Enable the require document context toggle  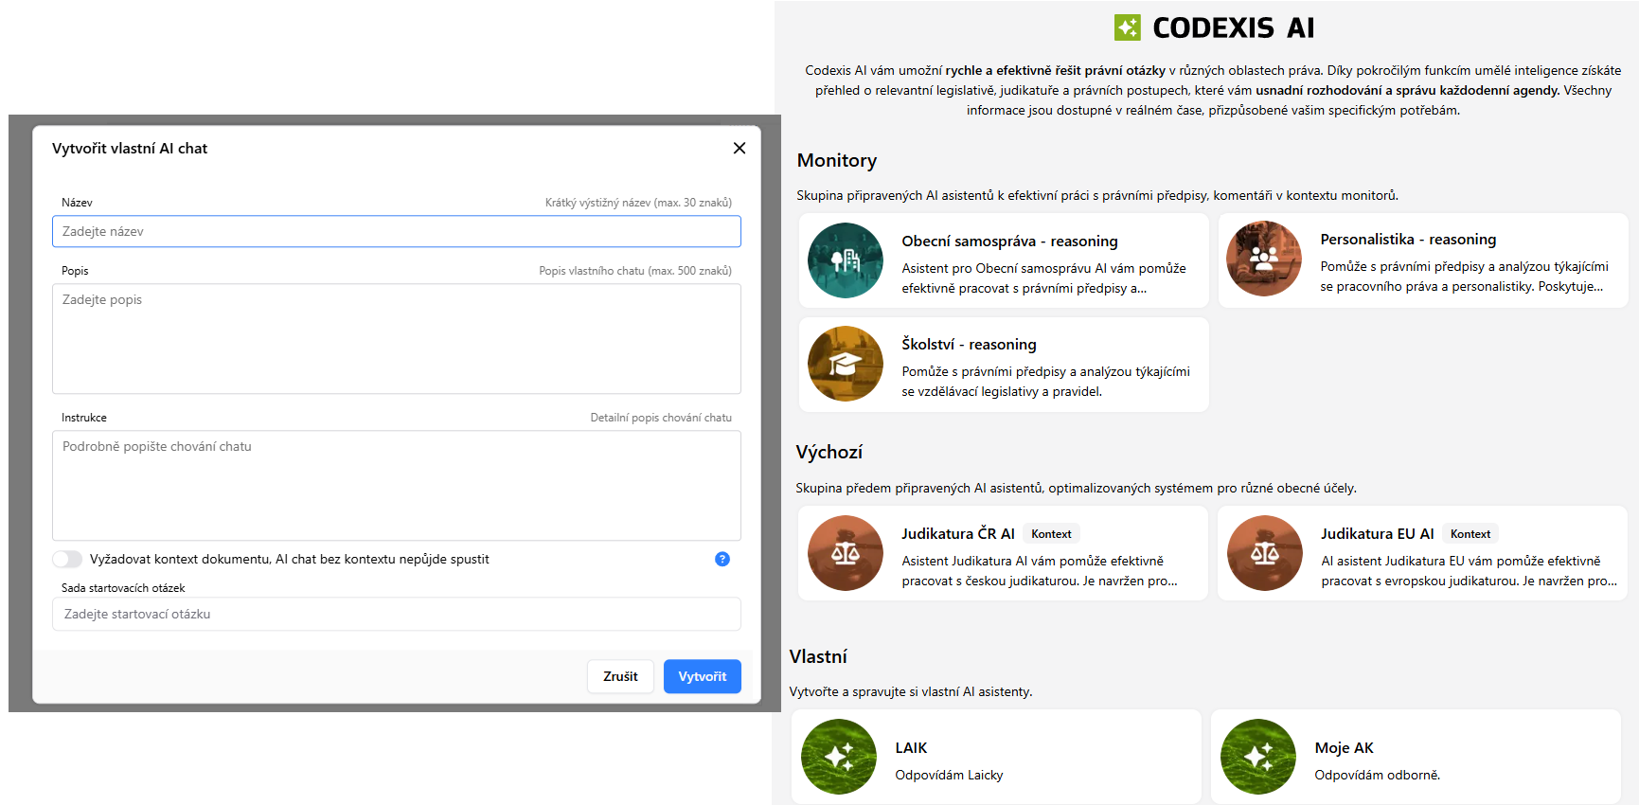pyautogui.click(x=67, y=559)
